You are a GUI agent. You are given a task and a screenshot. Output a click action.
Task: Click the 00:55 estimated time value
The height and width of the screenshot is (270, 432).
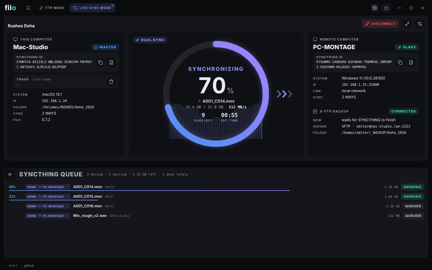229,115
